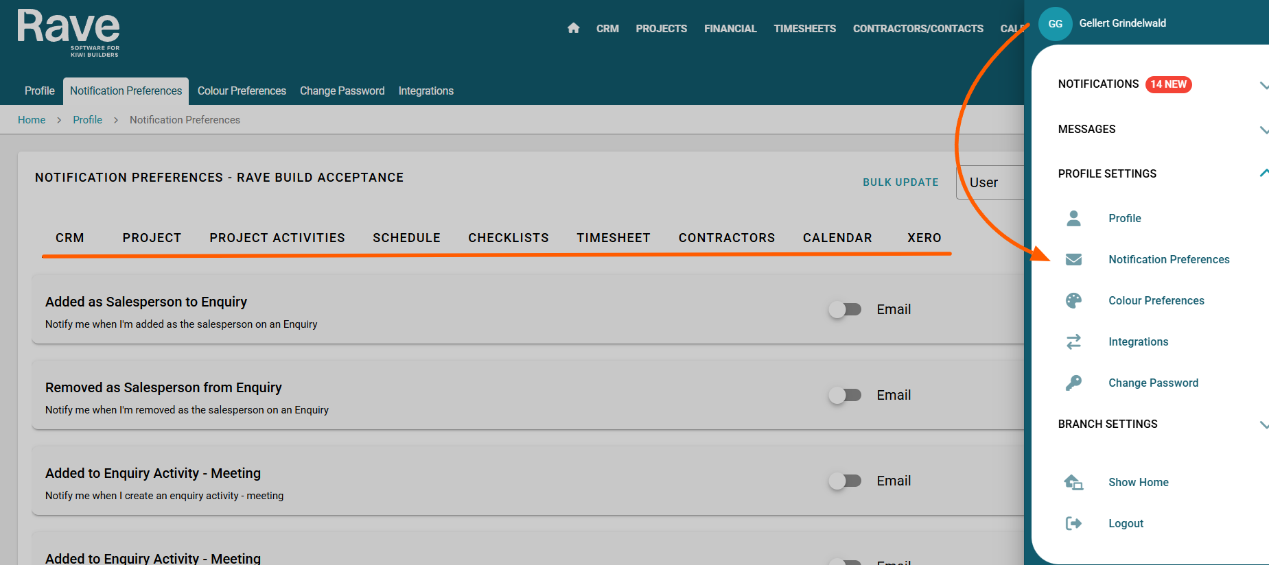Open Notification Preferences in side panel

pos(1169,259)
